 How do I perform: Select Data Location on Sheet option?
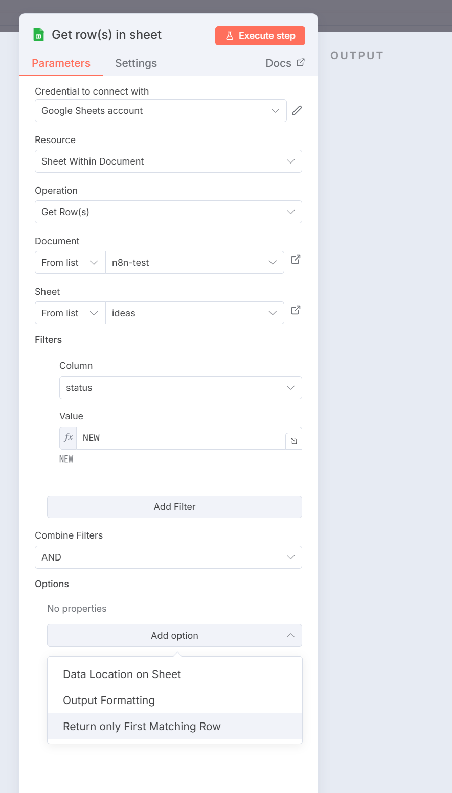(122, 674)
